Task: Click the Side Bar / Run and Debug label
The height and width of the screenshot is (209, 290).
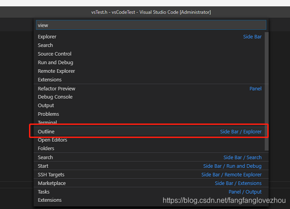Action: (x=232, y=166)
